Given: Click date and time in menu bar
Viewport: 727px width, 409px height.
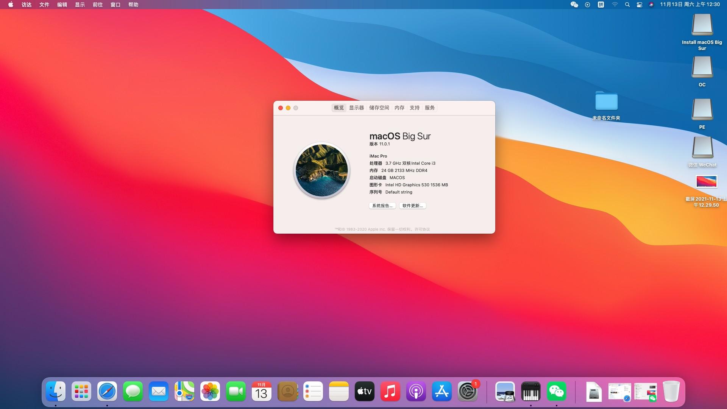Looking at the screenshot, I should point(690,5).
